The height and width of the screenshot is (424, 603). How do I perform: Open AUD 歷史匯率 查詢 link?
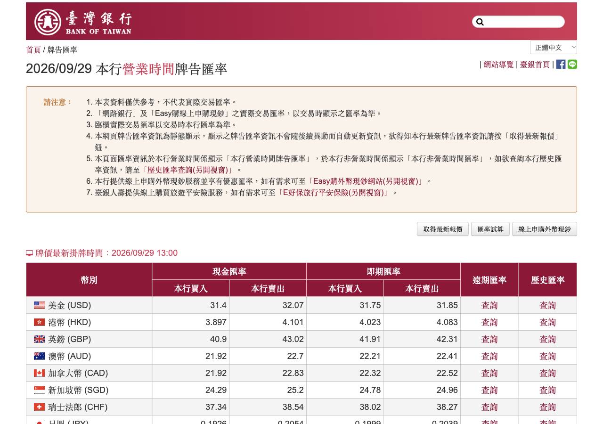pos(548,356)
